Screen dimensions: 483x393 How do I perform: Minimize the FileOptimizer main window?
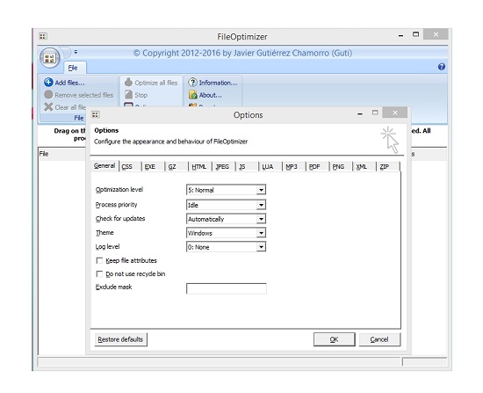coord(400,36)
